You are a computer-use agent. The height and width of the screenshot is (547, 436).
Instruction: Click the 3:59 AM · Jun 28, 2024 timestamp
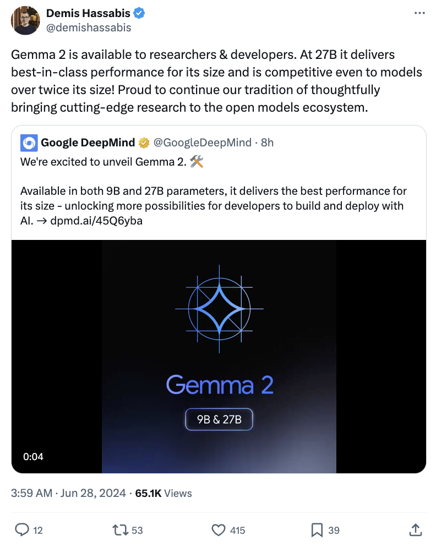68,493
